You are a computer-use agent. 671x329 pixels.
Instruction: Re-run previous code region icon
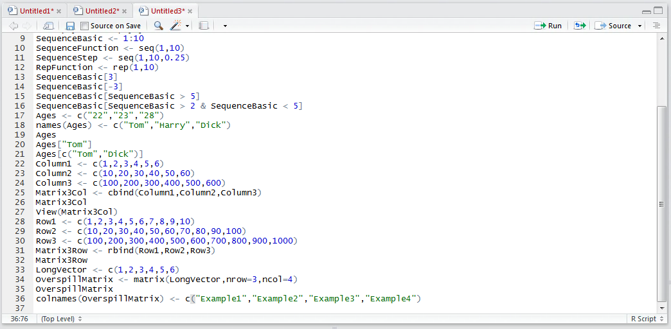[580, 26]
